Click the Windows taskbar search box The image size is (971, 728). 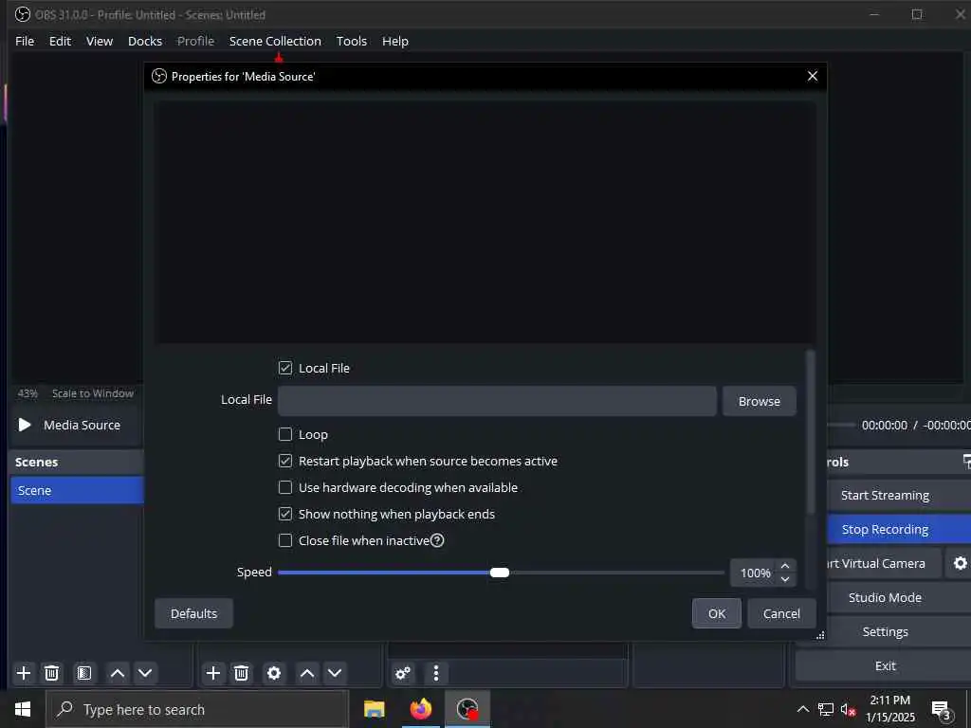click(x=197, y=709)
